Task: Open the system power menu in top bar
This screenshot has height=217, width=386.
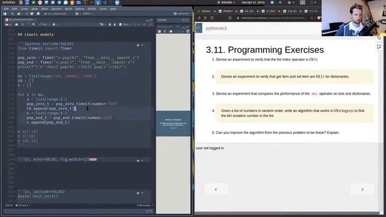Action: pos(312,2)
